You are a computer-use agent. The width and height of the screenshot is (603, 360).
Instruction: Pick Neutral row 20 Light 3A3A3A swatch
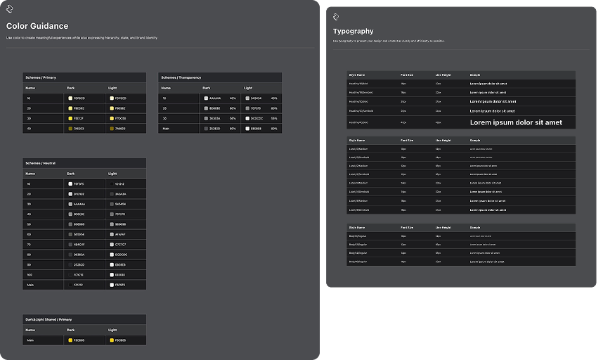(x=112, y=194)
